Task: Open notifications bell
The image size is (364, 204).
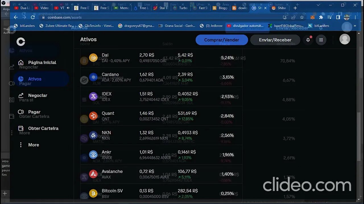Action: pyautogui.click(x=308, y=40)
